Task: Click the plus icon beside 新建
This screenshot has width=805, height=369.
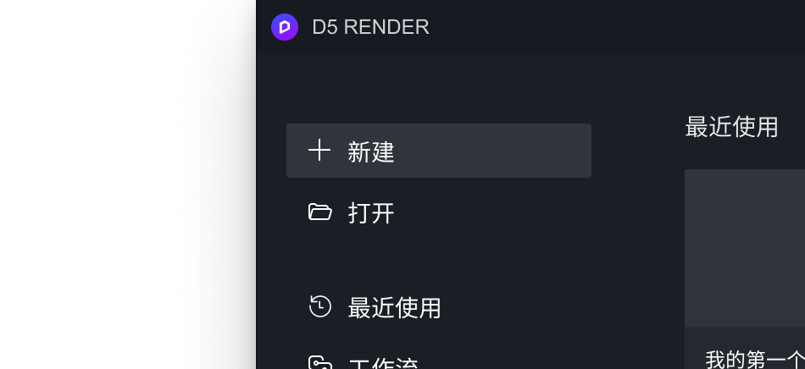Action: click(x=319, y=151)
